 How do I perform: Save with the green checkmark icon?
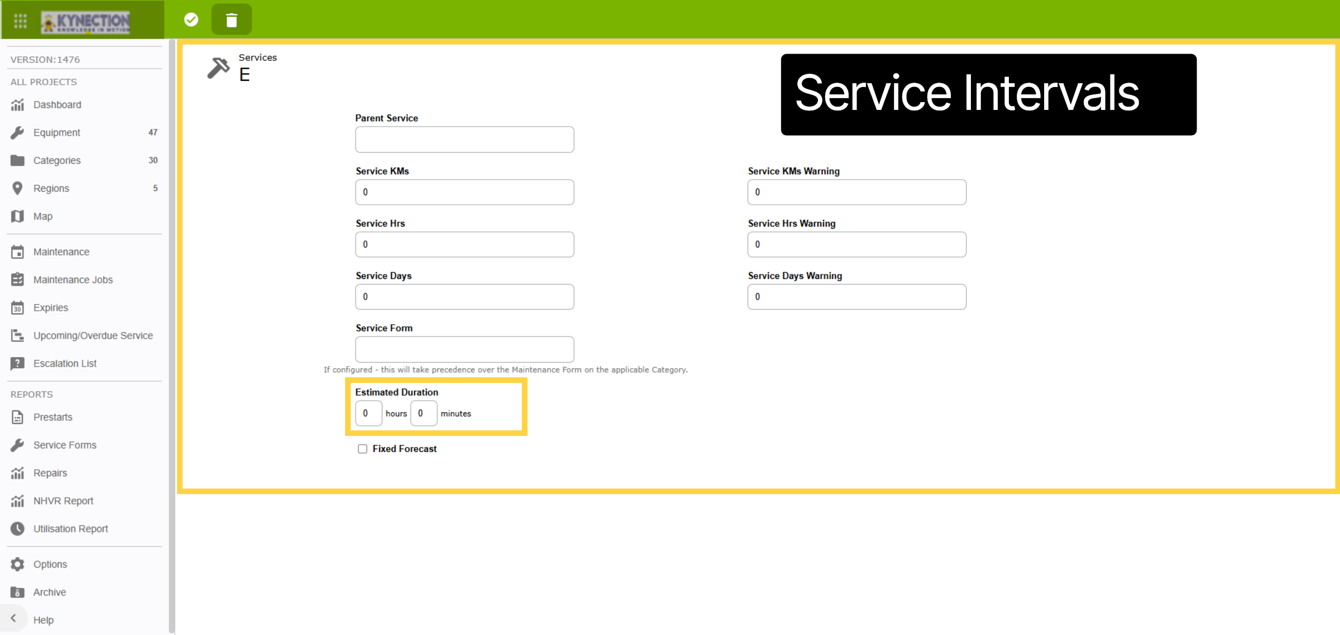tap(191, 20)
